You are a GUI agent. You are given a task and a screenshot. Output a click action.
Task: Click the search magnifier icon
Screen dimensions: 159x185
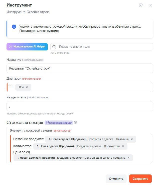pyautogui.click(x=54, y=47)
